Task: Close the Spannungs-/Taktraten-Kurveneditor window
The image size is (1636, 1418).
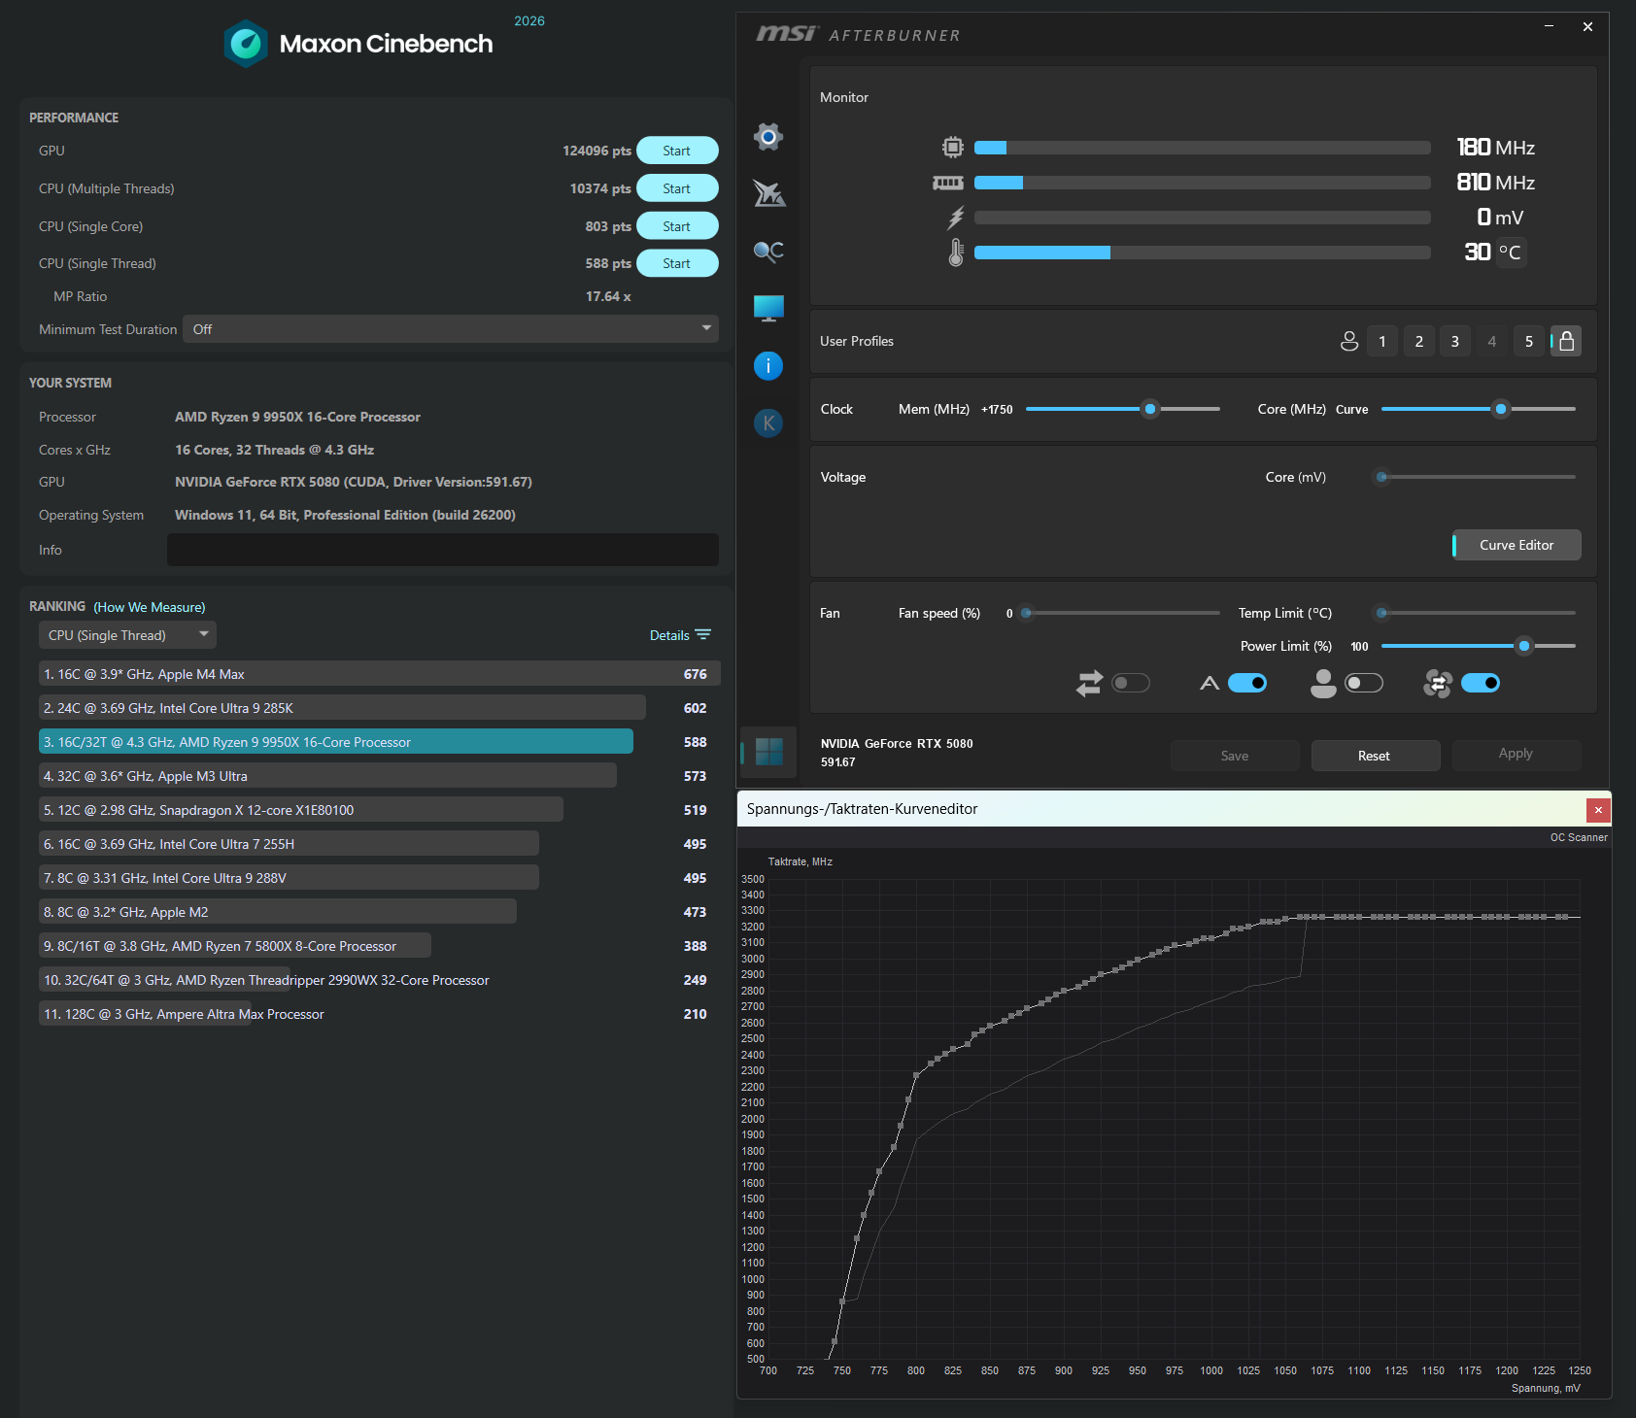Action: click(x=1598, y=810)
